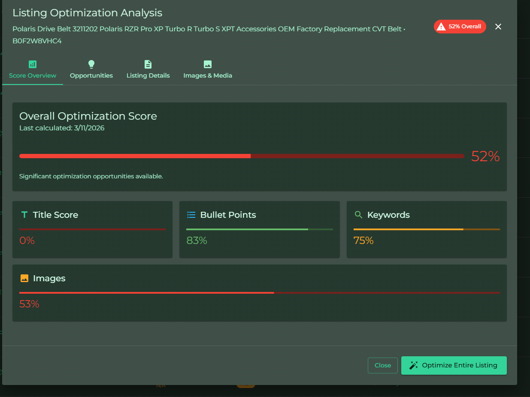Viewport: 530px width, 397px height.
Task: Click the Keywords 75% score card
Action: (x=426, y=229)
